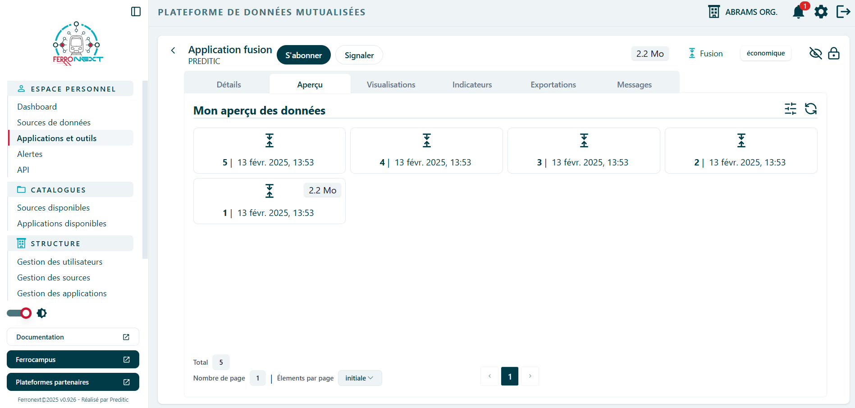
Task: Click the Nombre de page value
Action: click(x=258, y=378)
